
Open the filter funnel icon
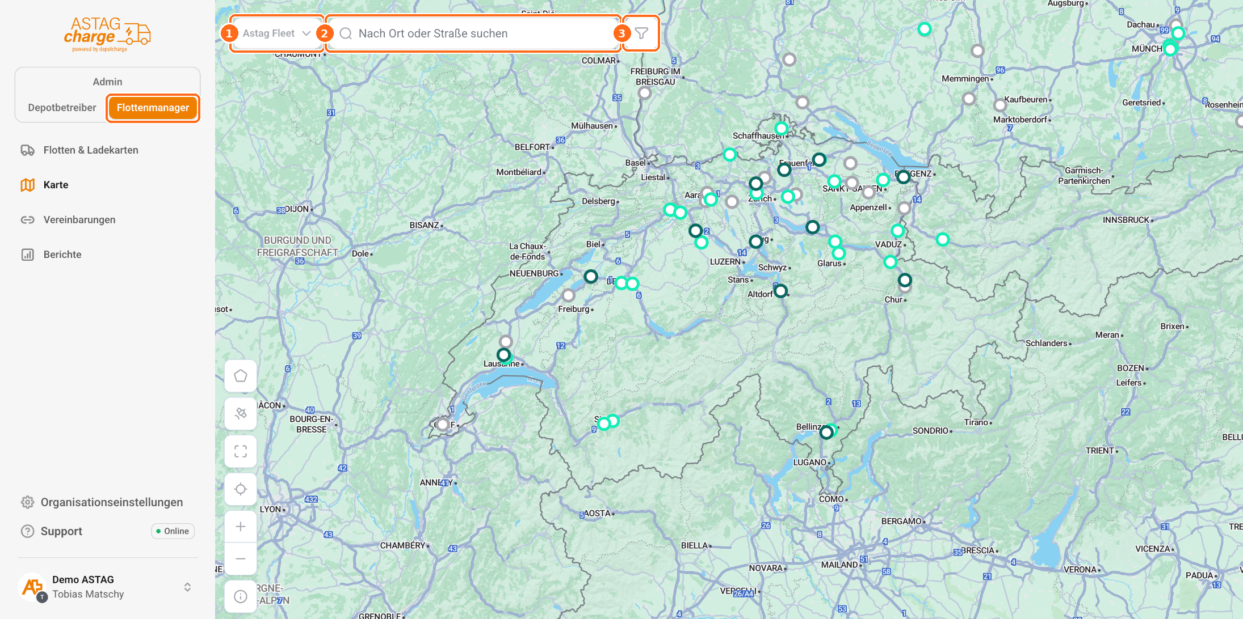pyautogui.click(x=641, y=33)
